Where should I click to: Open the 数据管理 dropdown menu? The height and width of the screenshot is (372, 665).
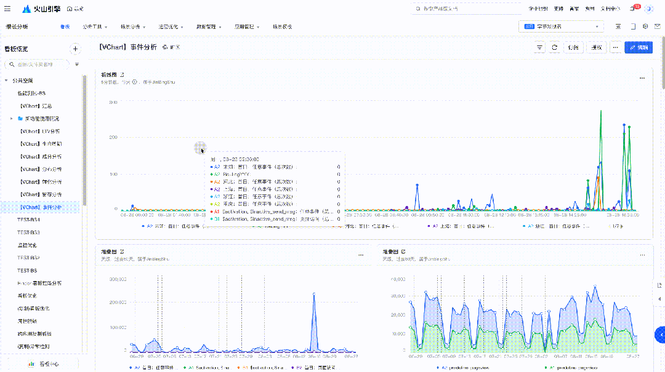(x=209, y=26)
